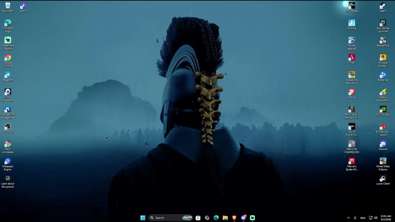Image resolution: width=395 pixels, height=222 pixels.
Task: Open Microsoft Edge from the taskbar
Action: coord(216,218)
